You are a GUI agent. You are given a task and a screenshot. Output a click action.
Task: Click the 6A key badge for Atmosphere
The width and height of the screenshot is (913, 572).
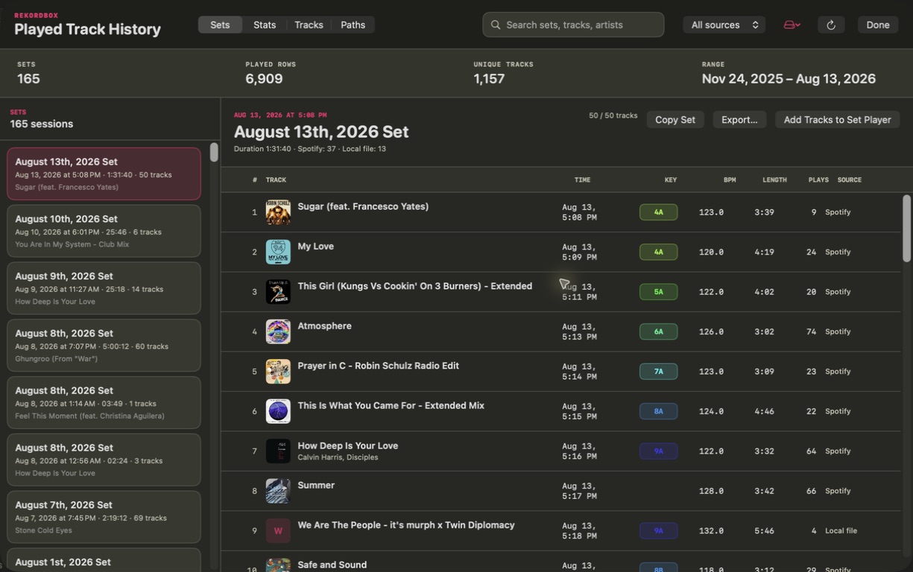click(x=658, y=331)
